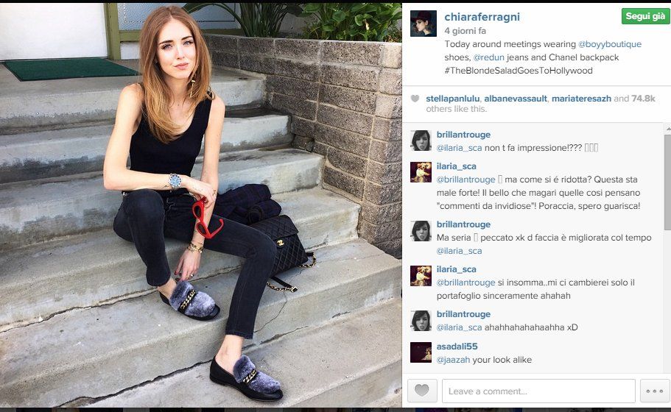Open mariateresazh in the likes list
The image size is (671, 412).
(x=581, y=99)
